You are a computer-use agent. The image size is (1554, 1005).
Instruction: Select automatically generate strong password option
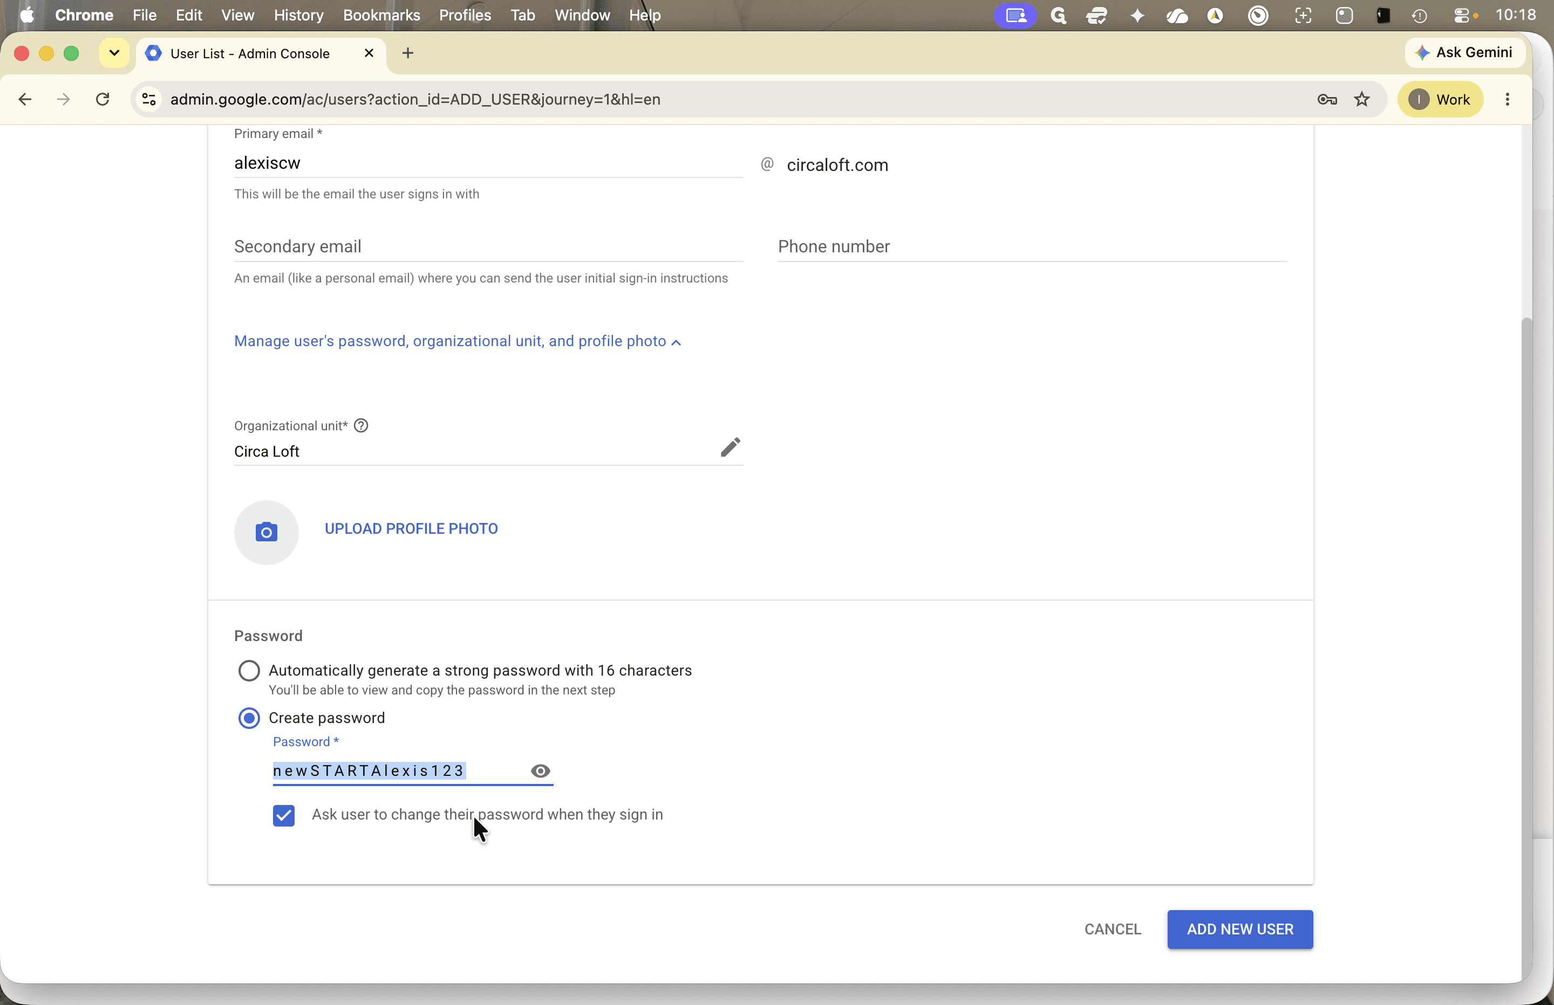pos(249,670)
